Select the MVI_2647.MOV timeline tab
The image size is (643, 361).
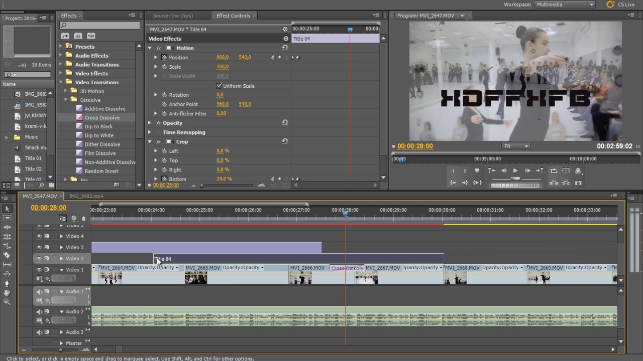coord(40,196)
